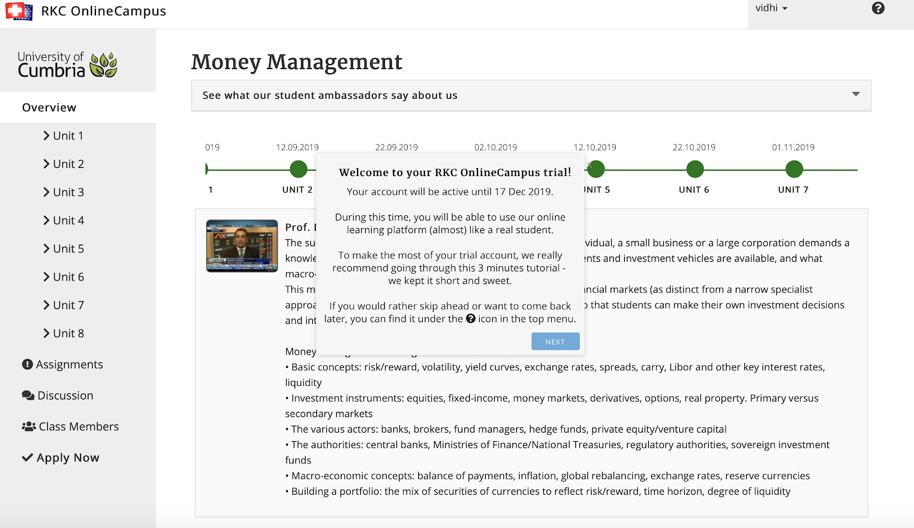
Task: Expand Unit 6 in the sidebar
Action: [x=63, y=277]
